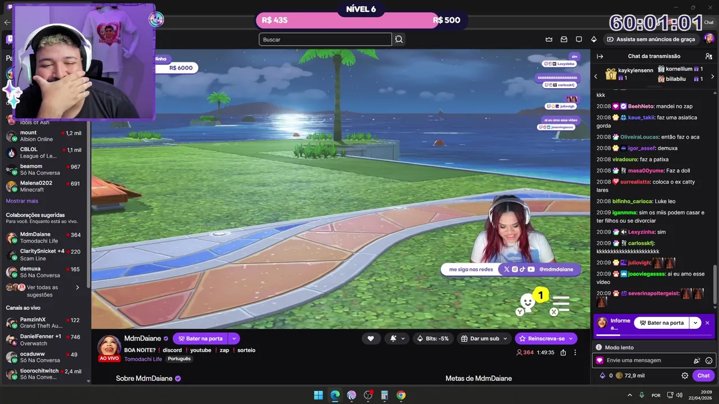The height and width of the screenshot is (404, 719).
Task: Expand the Bater na porta arrow under the video
Action: click(234, 338)
